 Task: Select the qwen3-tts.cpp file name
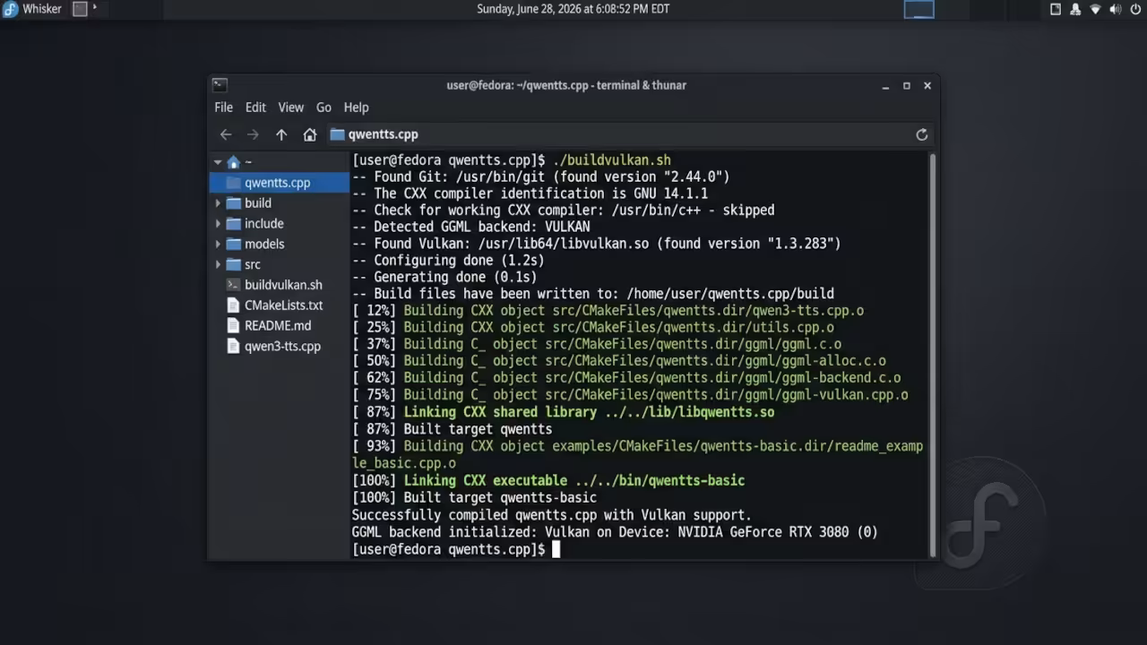[282, 347]
